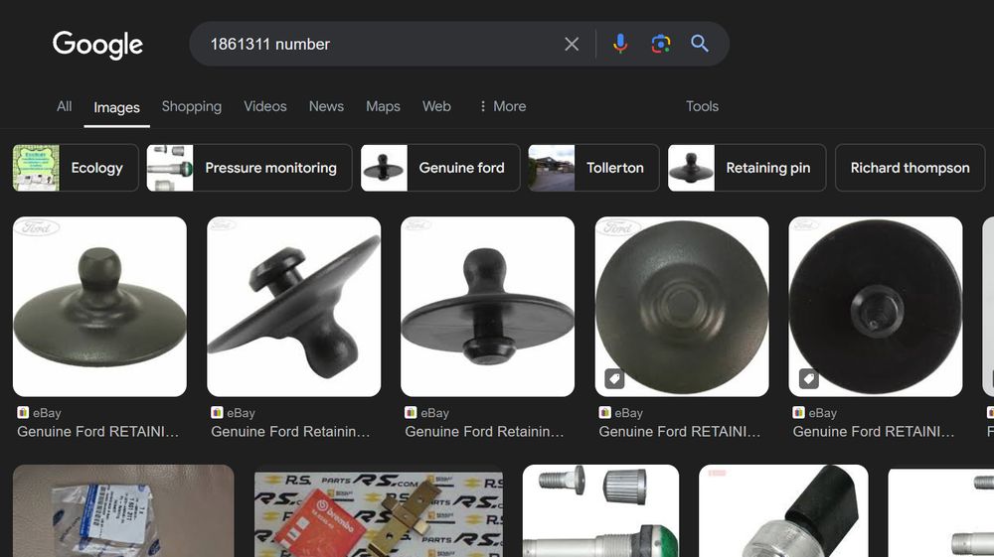Viewport: 994px width, 557px height.
Task: Open the More search categories menu
Action: tap(503, 106)
